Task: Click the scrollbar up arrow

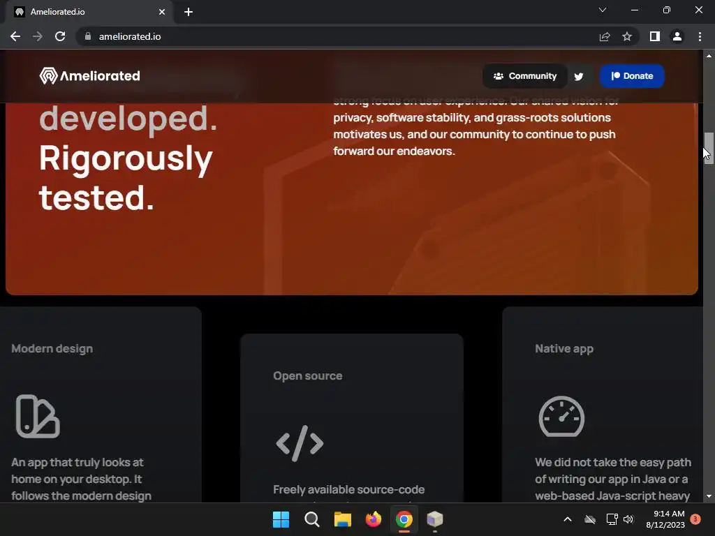Action: pos(709,56)
